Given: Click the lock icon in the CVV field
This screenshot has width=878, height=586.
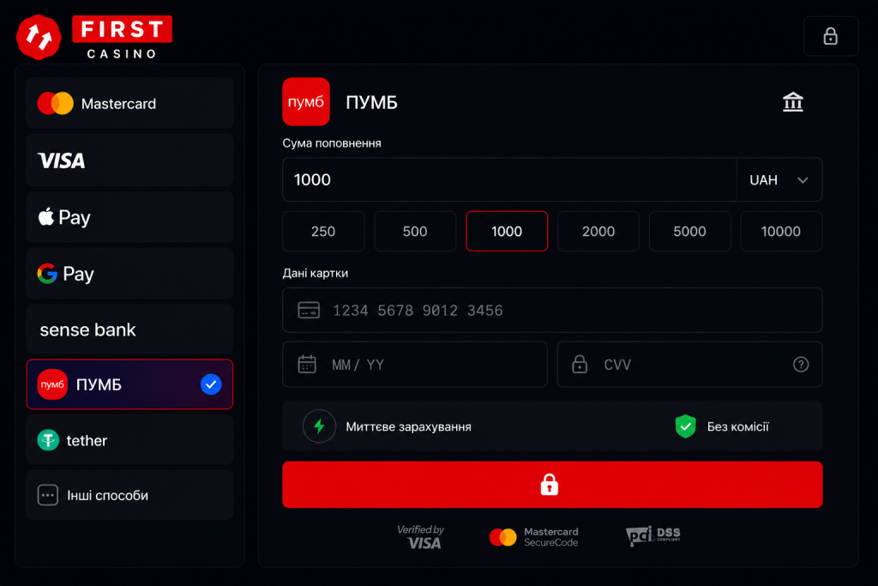Looking at the screenshot, I should click(x=579, y=364).
